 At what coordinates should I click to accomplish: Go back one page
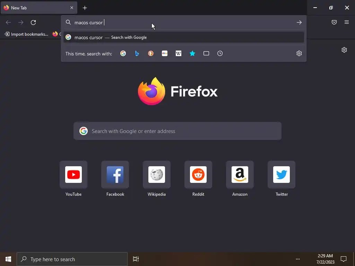point(8,23)
